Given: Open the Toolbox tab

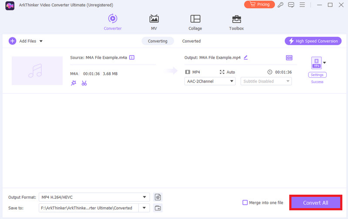Looking at the screenshot, I should click(x=236, y=22).
